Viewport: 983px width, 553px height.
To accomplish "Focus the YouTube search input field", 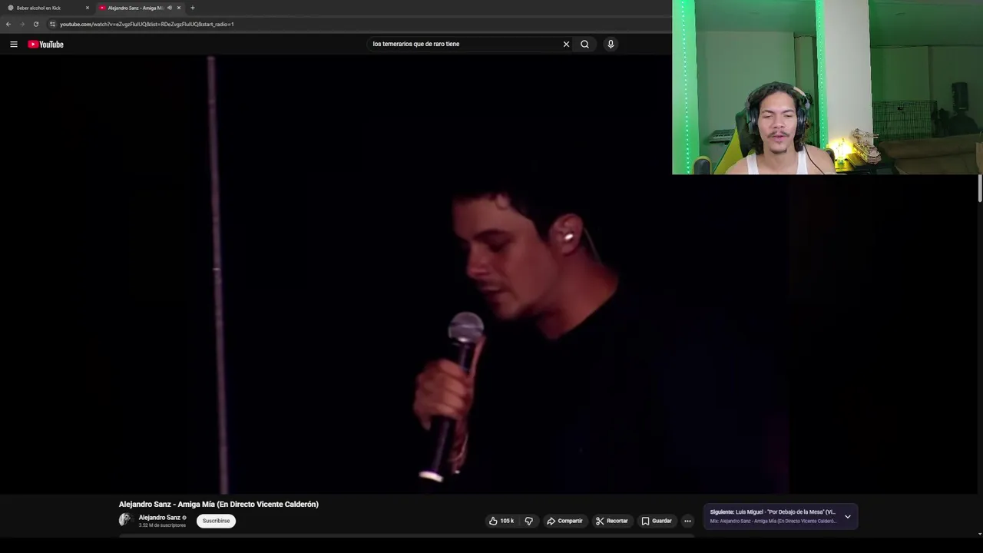I will pyautogui.click(x=465, y=45).
